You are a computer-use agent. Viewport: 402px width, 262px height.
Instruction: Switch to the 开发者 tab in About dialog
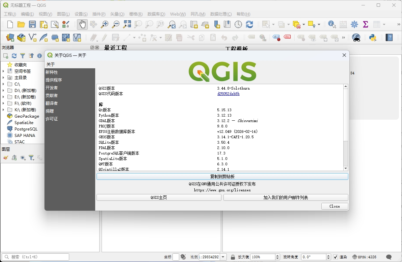(x=70, y=88)
